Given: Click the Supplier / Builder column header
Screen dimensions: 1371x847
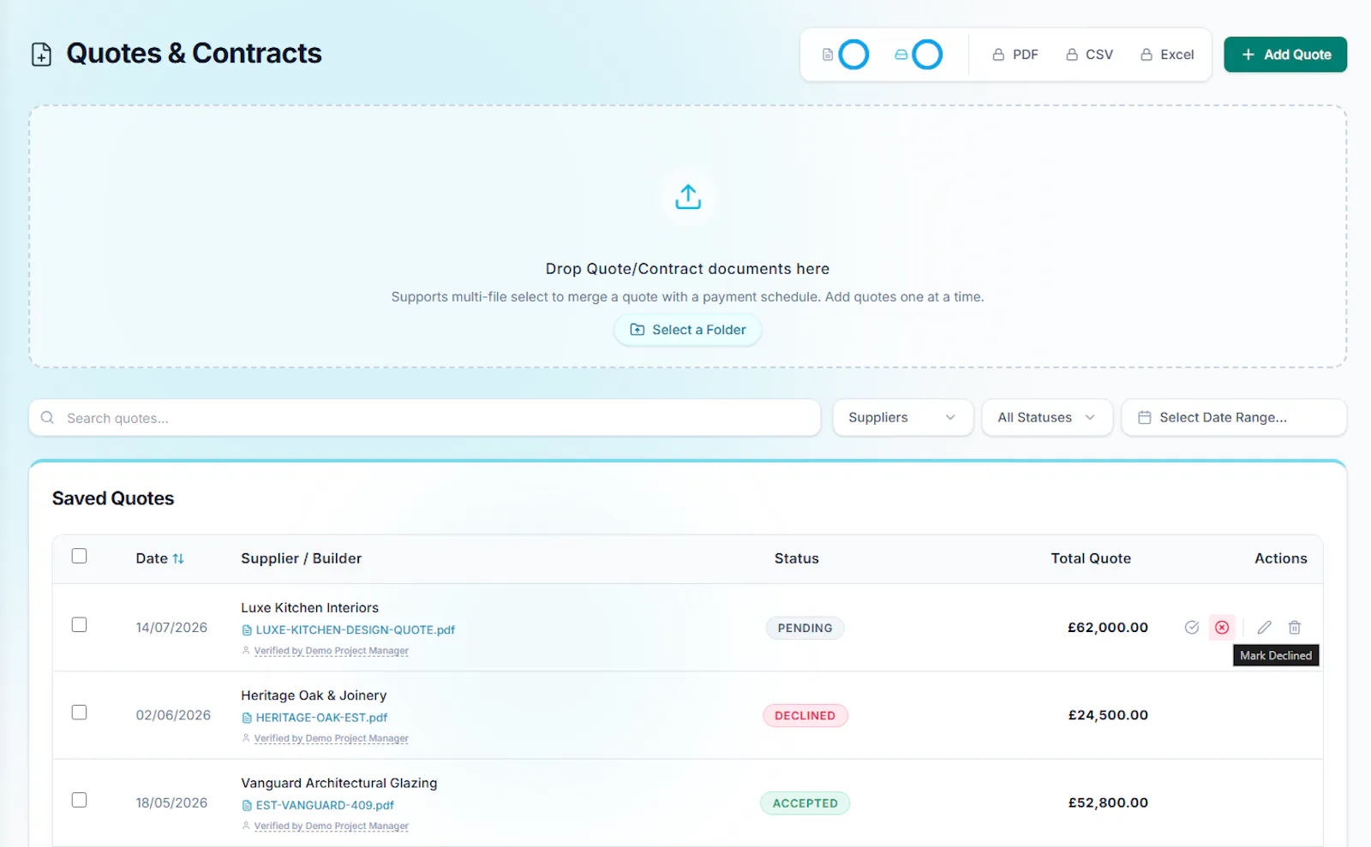Looking at the screenshot, I should [302, 558].
